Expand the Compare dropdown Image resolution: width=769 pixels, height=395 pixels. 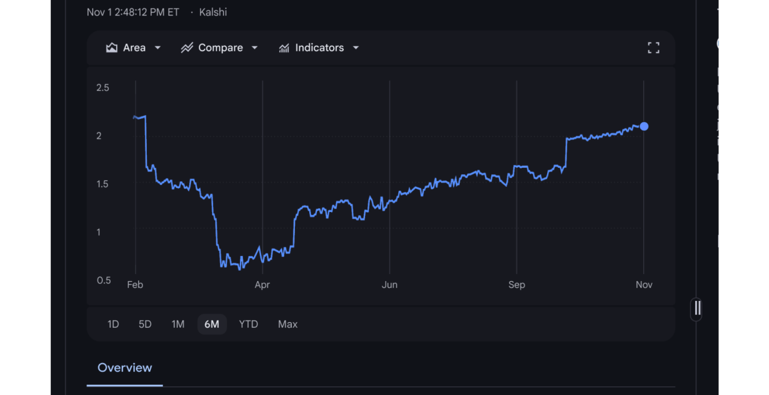point(254,47)
